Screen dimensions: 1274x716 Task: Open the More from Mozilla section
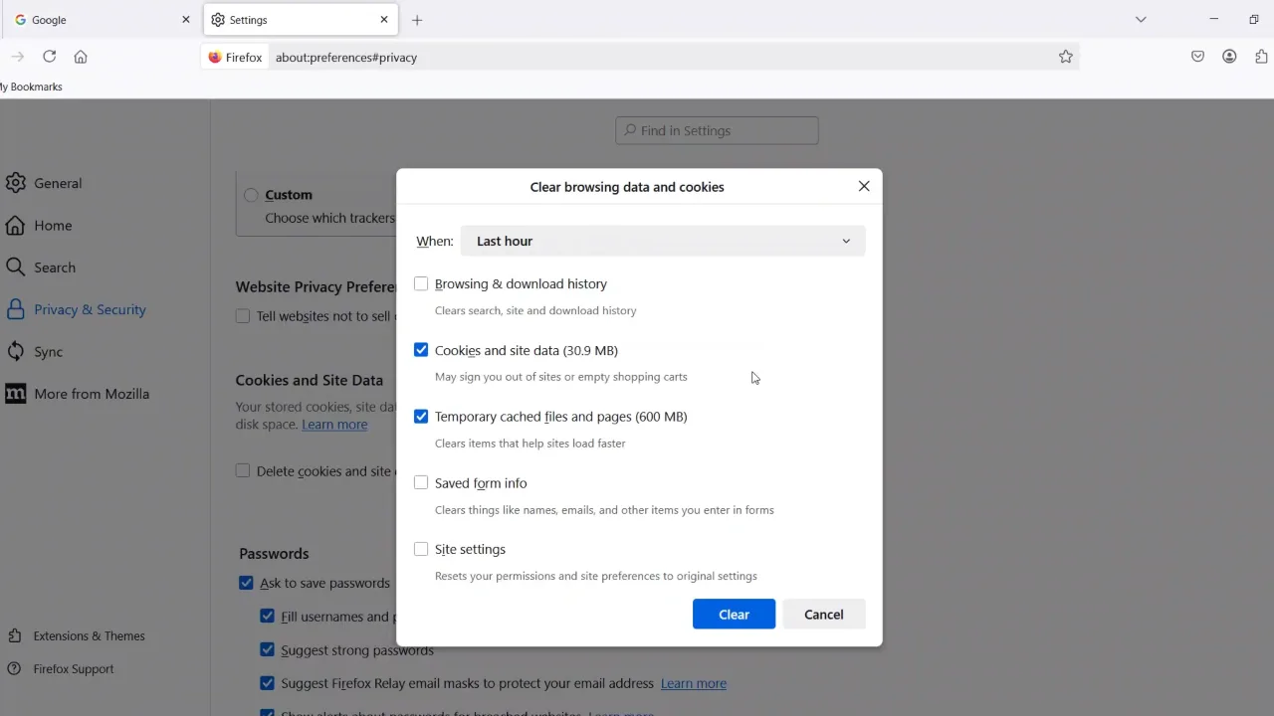92,394
